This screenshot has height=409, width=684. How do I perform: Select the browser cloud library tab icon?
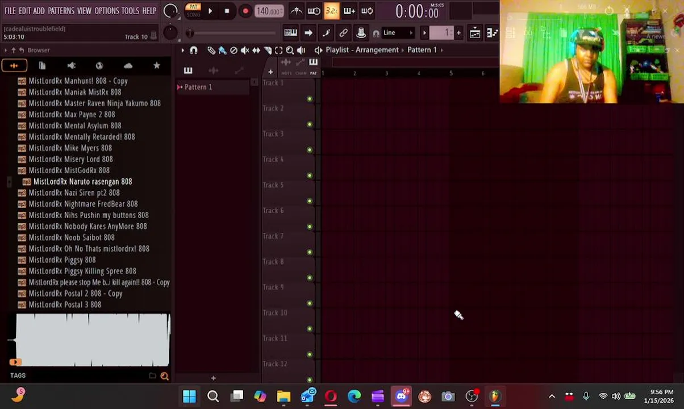point(128,66)
